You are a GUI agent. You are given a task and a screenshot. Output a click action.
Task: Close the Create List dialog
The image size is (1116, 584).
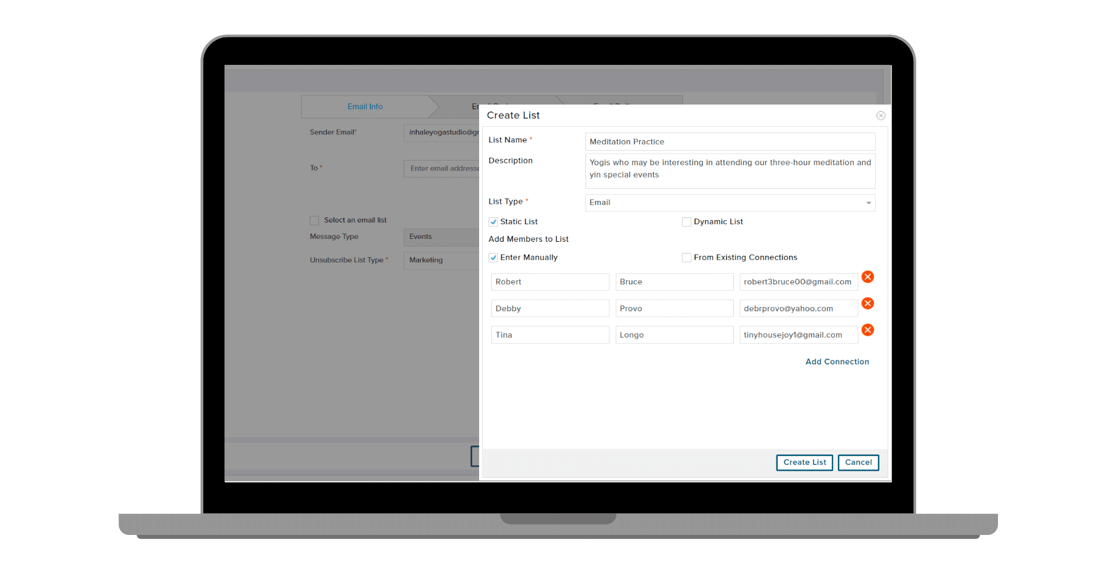tap(881, 116)
